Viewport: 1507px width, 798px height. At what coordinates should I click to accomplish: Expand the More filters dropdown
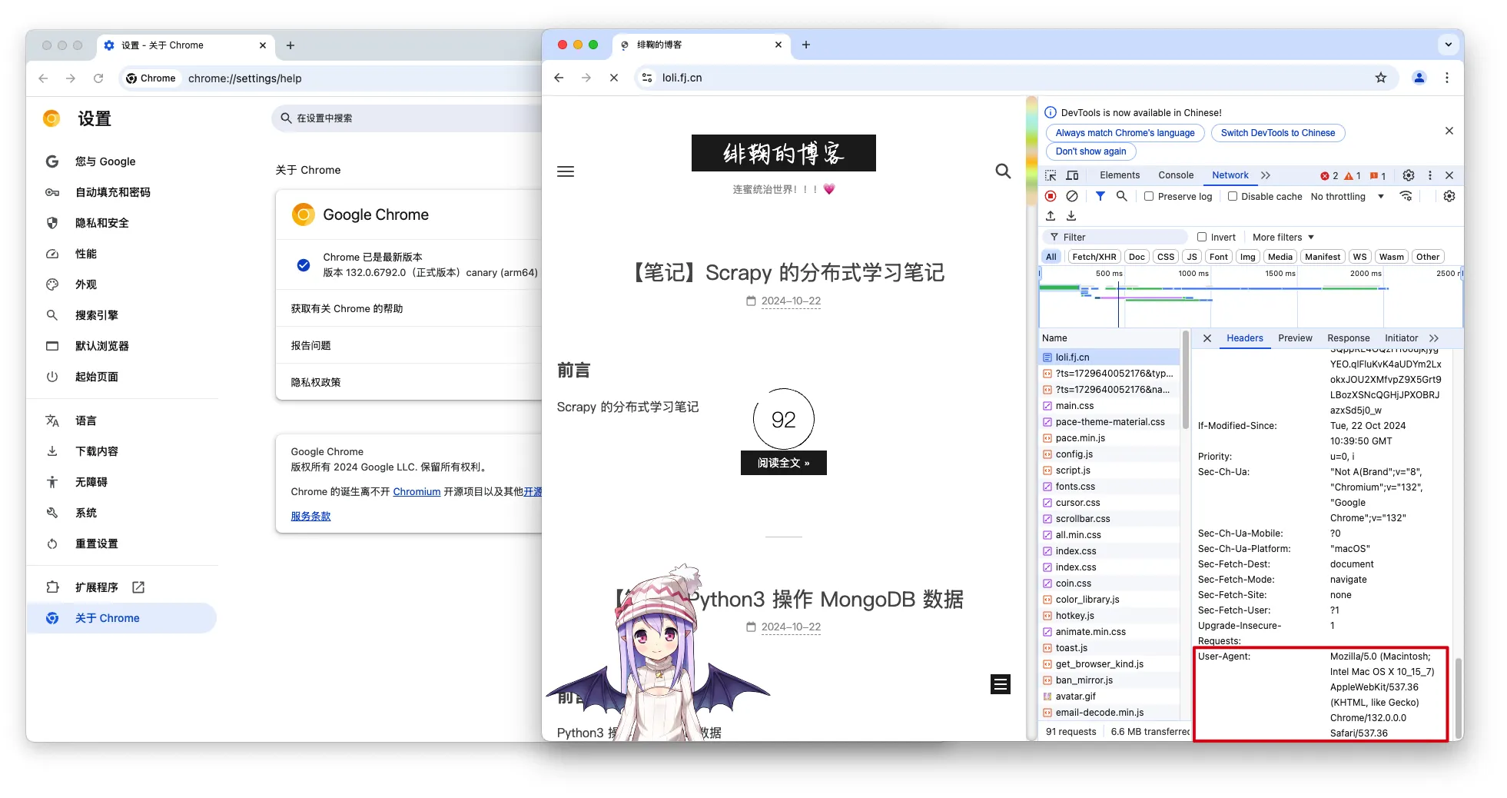point(1283,237)
